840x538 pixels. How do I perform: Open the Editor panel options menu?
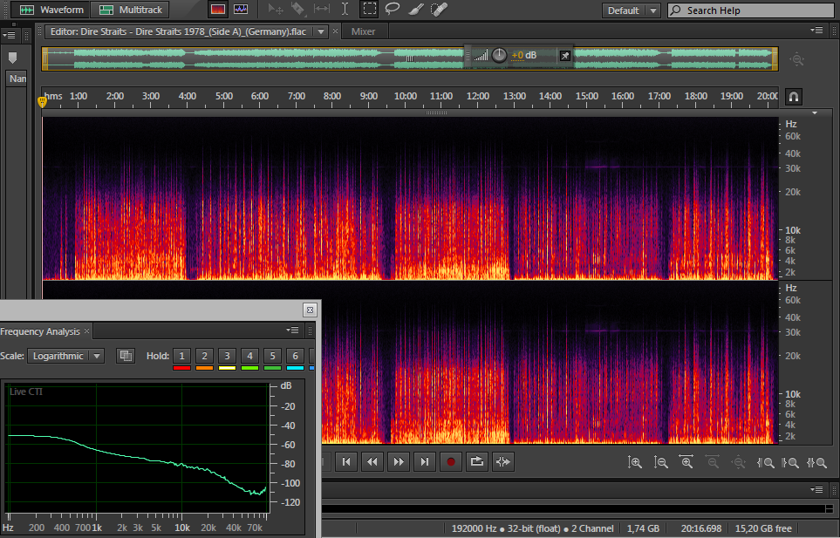(x=817, y=31)
